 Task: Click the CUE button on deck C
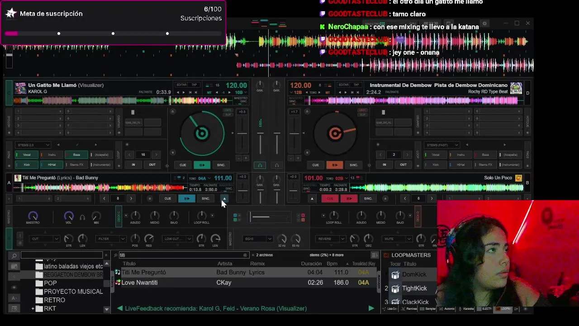coord(183,165)
